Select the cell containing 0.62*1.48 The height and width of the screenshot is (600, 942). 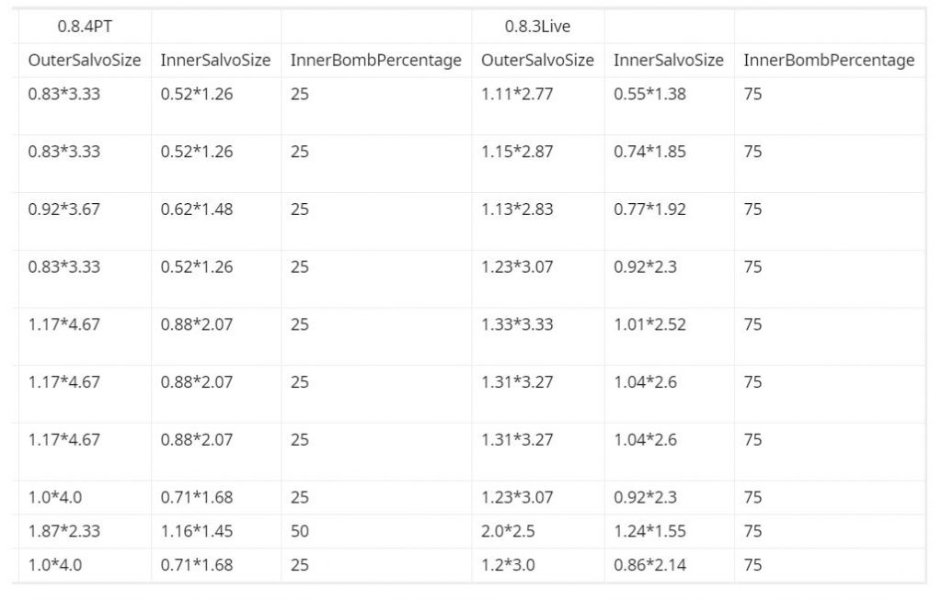click(x=197, y=209)
